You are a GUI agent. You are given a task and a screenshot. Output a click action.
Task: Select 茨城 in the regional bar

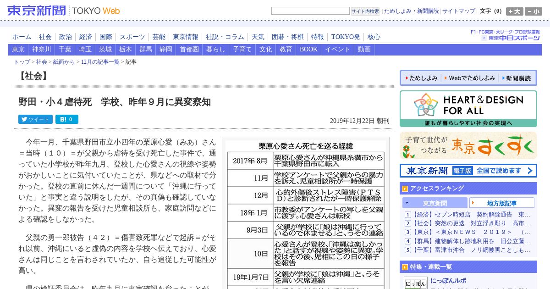coord(105,50)
